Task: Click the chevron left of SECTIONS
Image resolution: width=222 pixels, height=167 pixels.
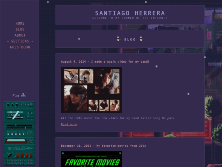Action: point(8,41)
